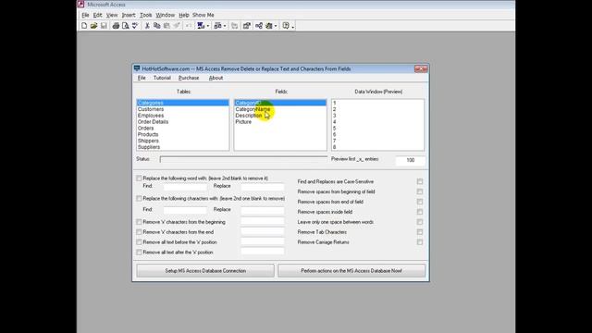Image resolution: width=592 pixels, height=333 pixels.
Task: Toggle 'Remove spaces from beginning of field' checkbox
Action: pyautogui.click(x=420, y=191)
